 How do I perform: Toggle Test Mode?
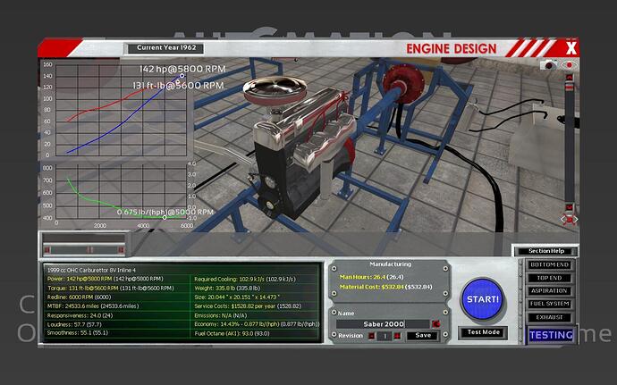click(x=481, y=332)
